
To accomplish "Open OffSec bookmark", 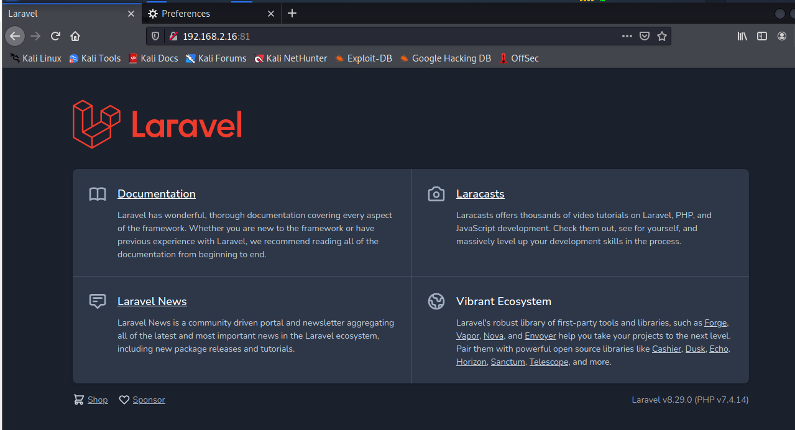I will [518, 58].
